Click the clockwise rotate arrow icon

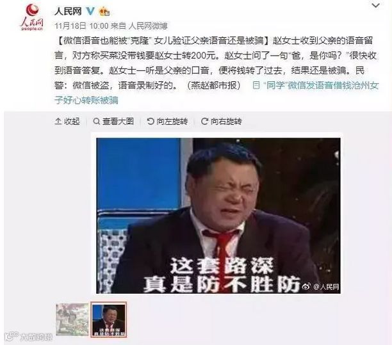point(204,122)
